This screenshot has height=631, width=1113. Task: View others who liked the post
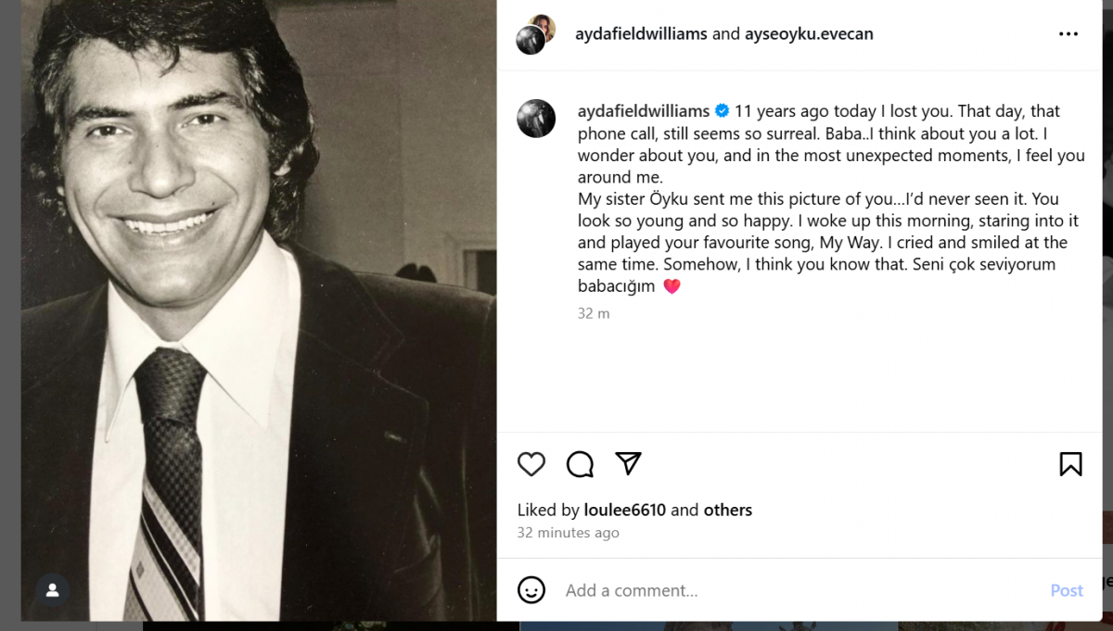pyautogui.click(x=728, y=510)
